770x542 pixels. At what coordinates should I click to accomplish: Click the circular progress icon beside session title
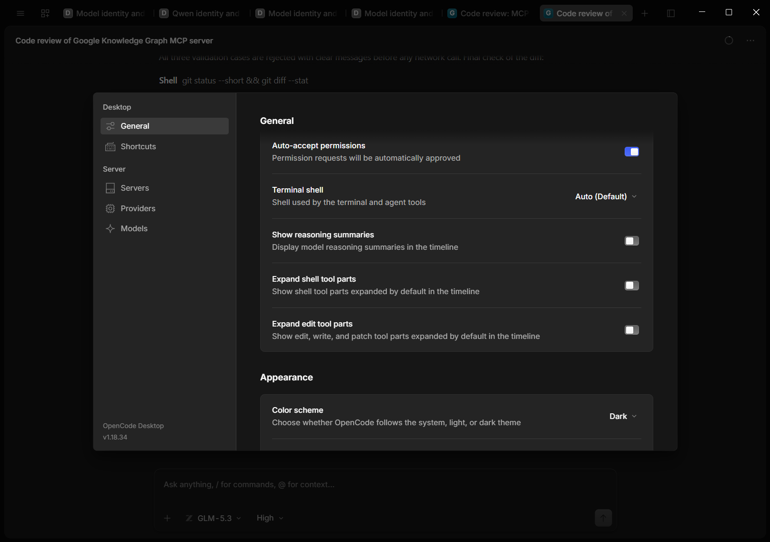pyautogui.click(x=729, y=41)
